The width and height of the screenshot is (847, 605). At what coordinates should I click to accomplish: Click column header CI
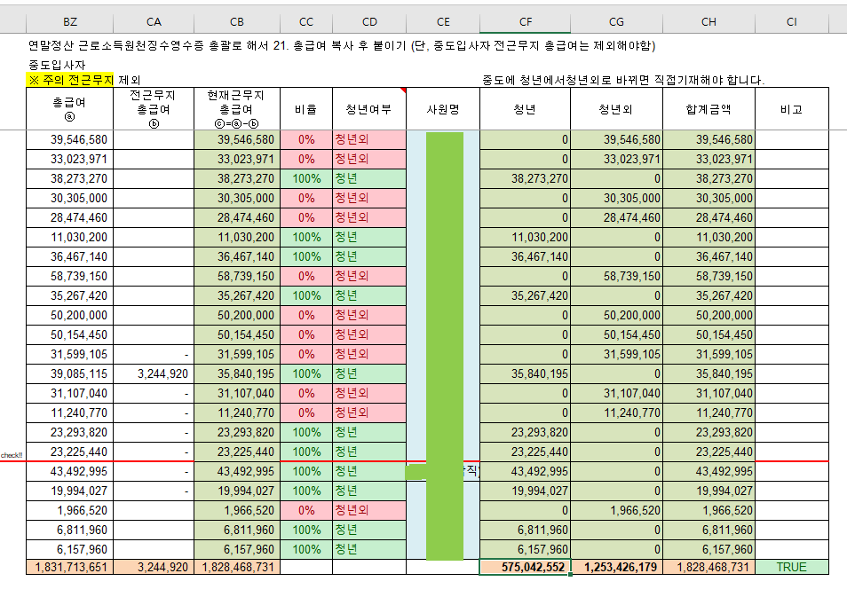pos(791,21)
